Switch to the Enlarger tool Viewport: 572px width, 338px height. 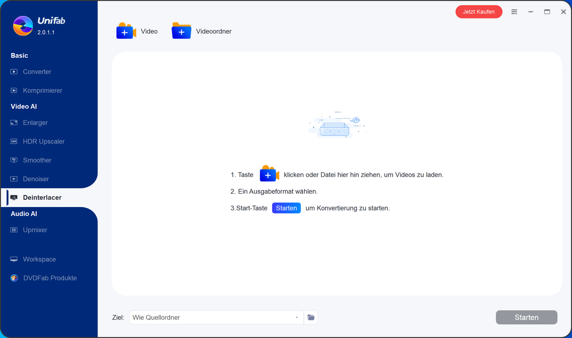click(35, 123)
